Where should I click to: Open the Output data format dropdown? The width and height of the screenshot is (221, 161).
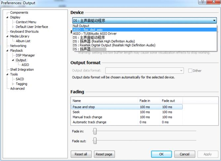(181, 70)
